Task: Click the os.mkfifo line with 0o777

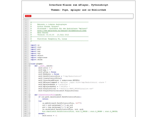Action: (x=62, y=103)
